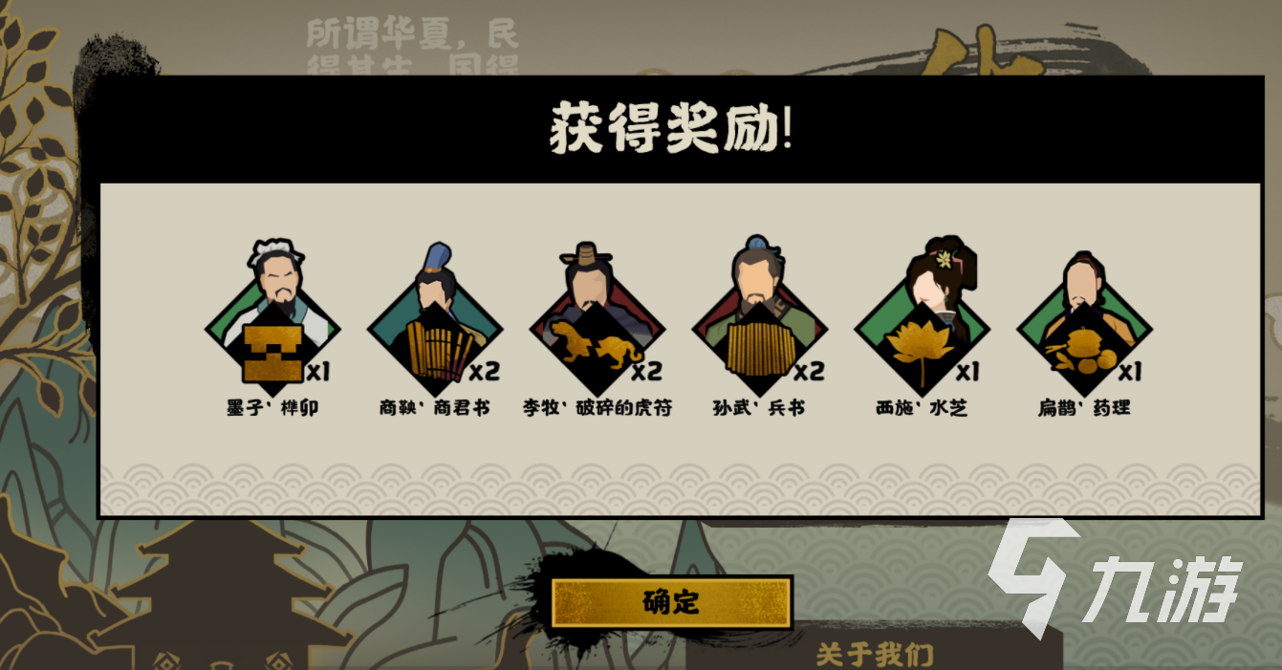Select the golden lotus flower item icon

tap(922, 354)
